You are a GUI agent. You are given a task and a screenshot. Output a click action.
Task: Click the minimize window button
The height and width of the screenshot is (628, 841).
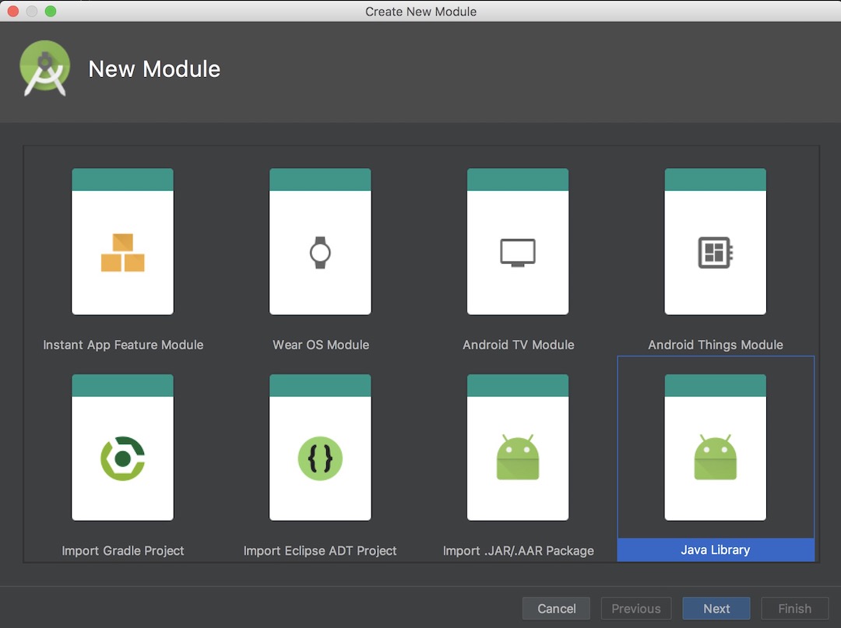point(32,11)
